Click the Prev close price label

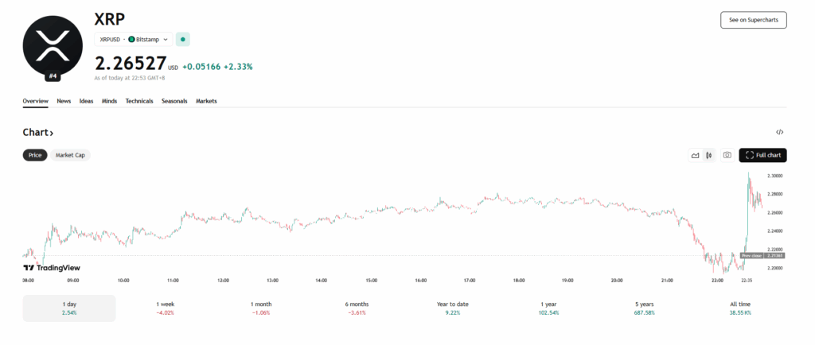(x=751, y=255)
